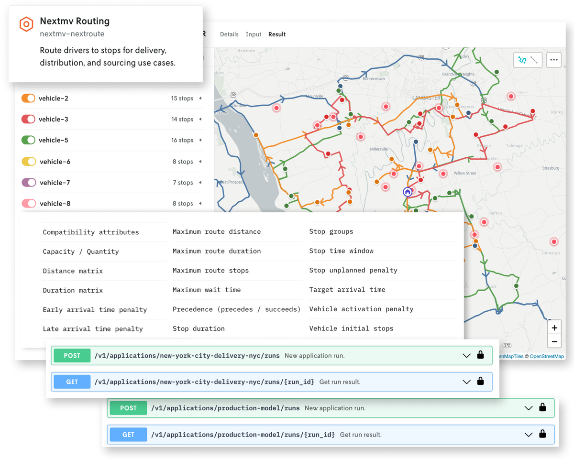574x459 pixels.
Task: Open the map options ellipsis menu
Action: [553, 60]
